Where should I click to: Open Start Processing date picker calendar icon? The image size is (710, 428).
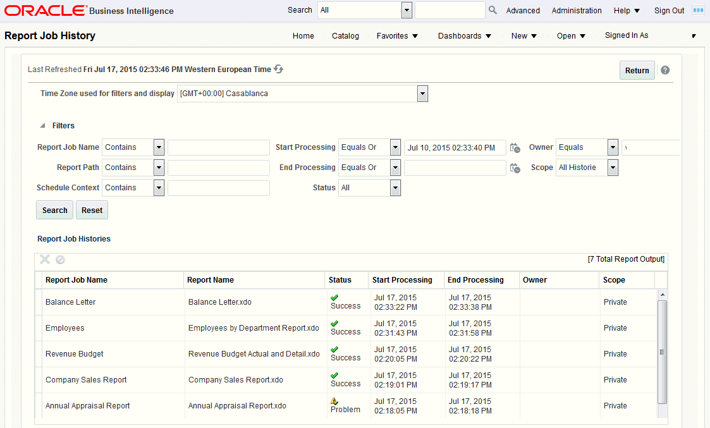pos(515,148)
